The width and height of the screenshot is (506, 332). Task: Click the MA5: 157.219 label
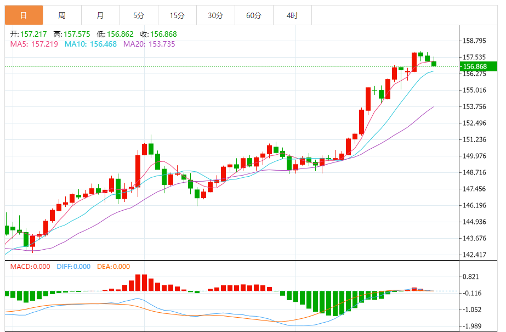(x=34, y=44)
